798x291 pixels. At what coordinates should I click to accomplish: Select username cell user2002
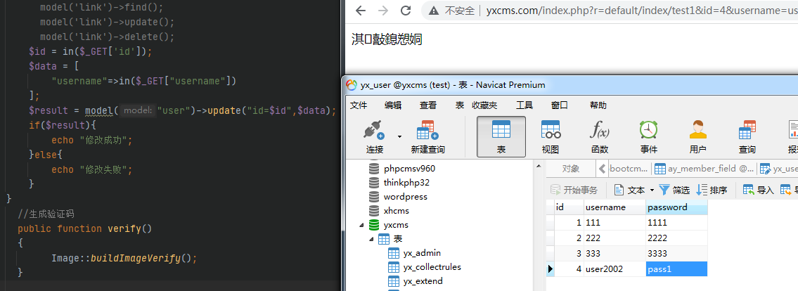click(614, 269)
